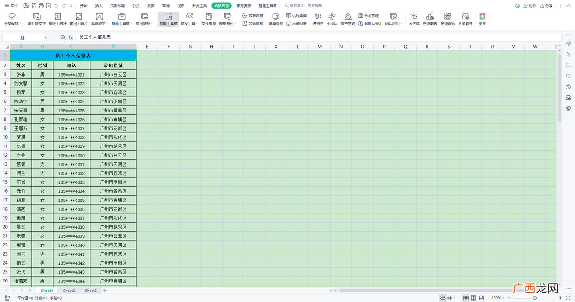575x302 pixels.
Task: Open 乐播投屏 screen casting
Action: coord(296,23)
